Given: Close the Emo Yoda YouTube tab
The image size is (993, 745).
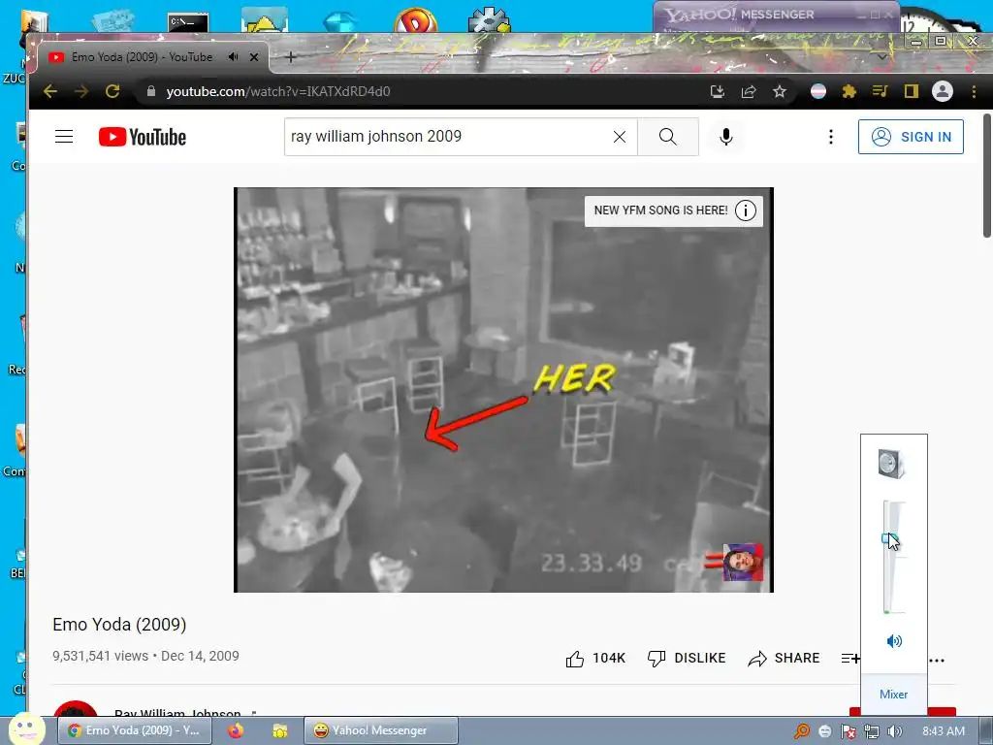Looking at the screenshot, I should click(254, 57).
